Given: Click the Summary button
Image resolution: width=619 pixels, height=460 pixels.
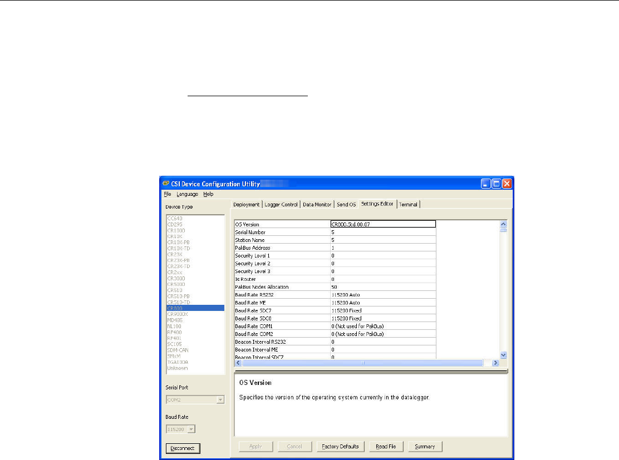Looking at the screenshot, I should click(425, 447).
